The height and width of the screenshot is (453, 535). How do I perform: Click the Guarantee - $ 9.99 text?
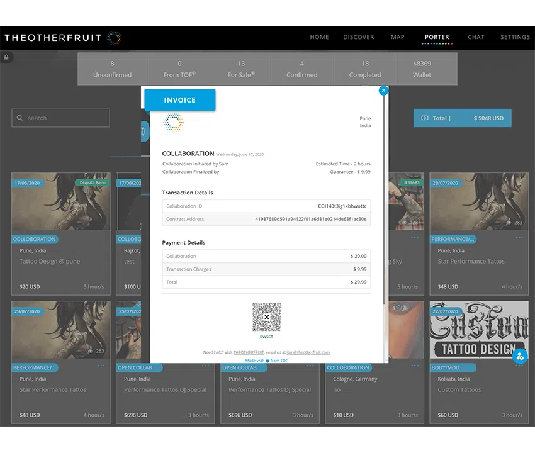pyautogui.click(x=350, y=172)
